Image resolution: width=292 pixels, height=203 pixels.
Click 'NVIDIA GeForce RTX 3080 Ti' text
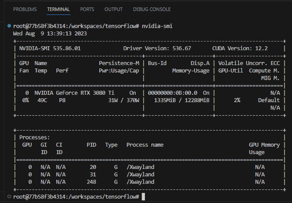74,93
